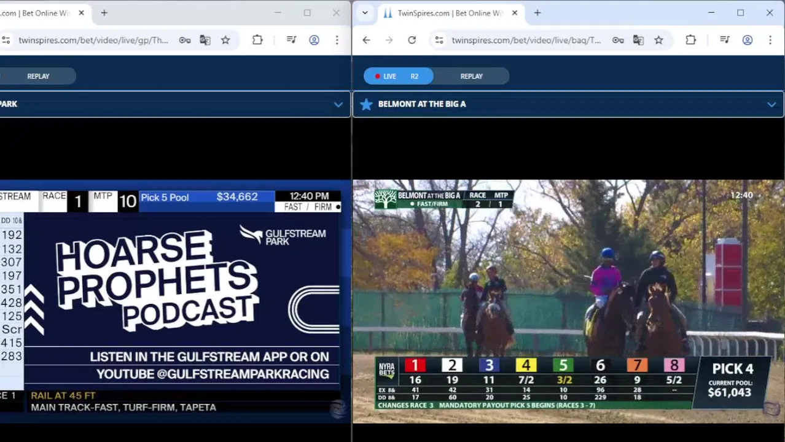Open media controls in left window
Viewport: 785px width, 442px height.
coord(292,40)
